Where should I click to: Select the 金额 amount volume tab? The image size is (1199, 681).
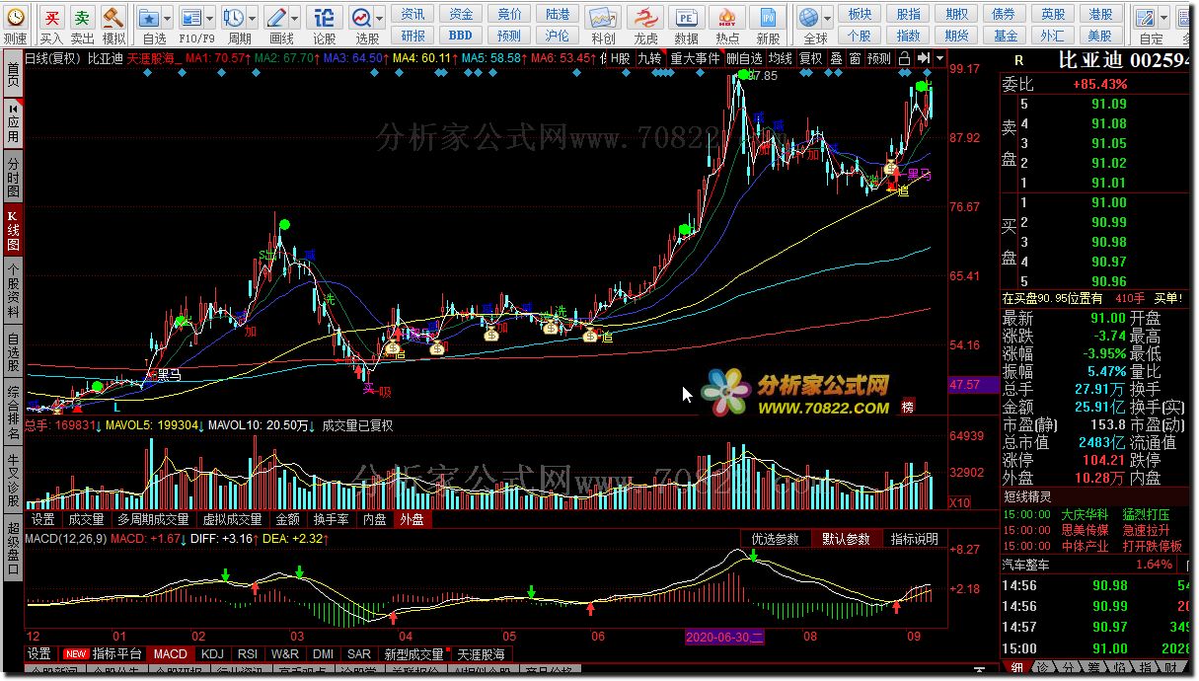[x=287, y=519]
